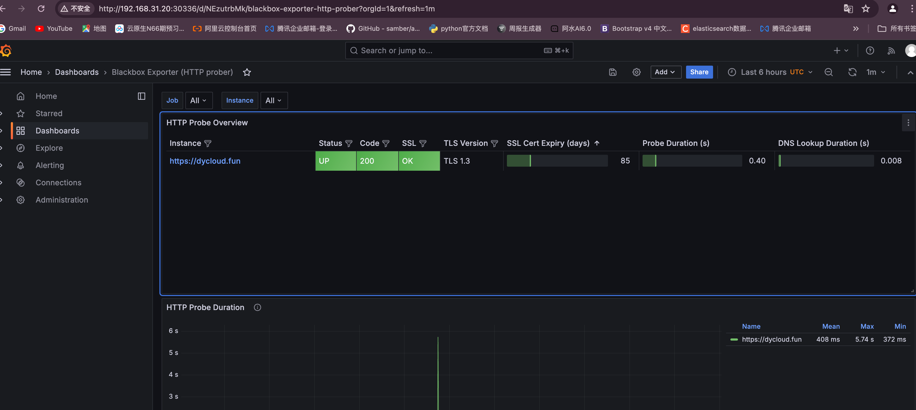Open the GitHub samber bookmark

tap(383, 28)
